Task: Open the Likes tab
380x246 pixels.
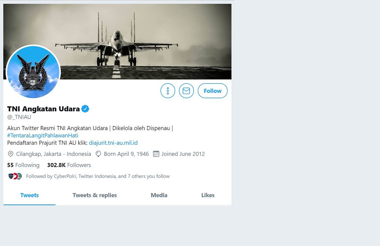Action: click(x=208, y=195)
